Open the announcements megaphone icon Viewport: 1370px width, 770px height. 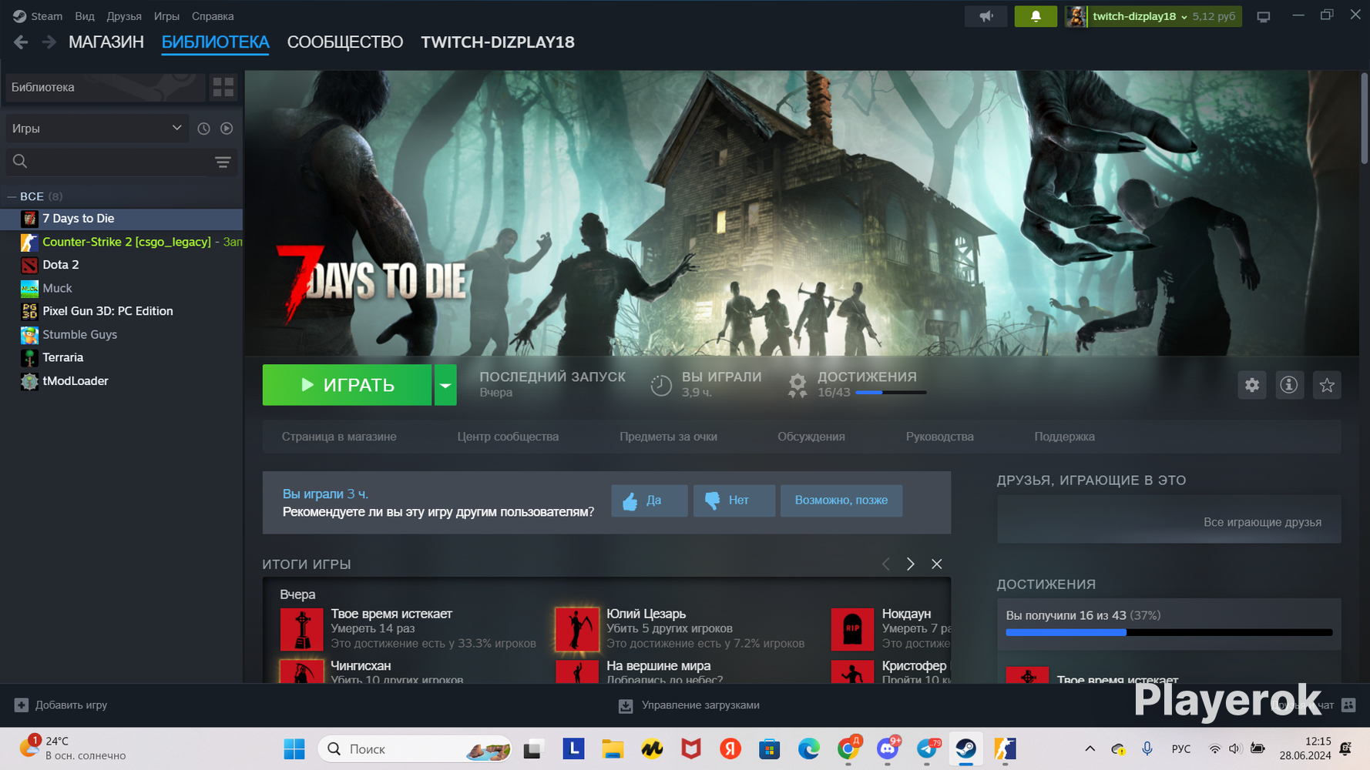[x=986, y=16]
